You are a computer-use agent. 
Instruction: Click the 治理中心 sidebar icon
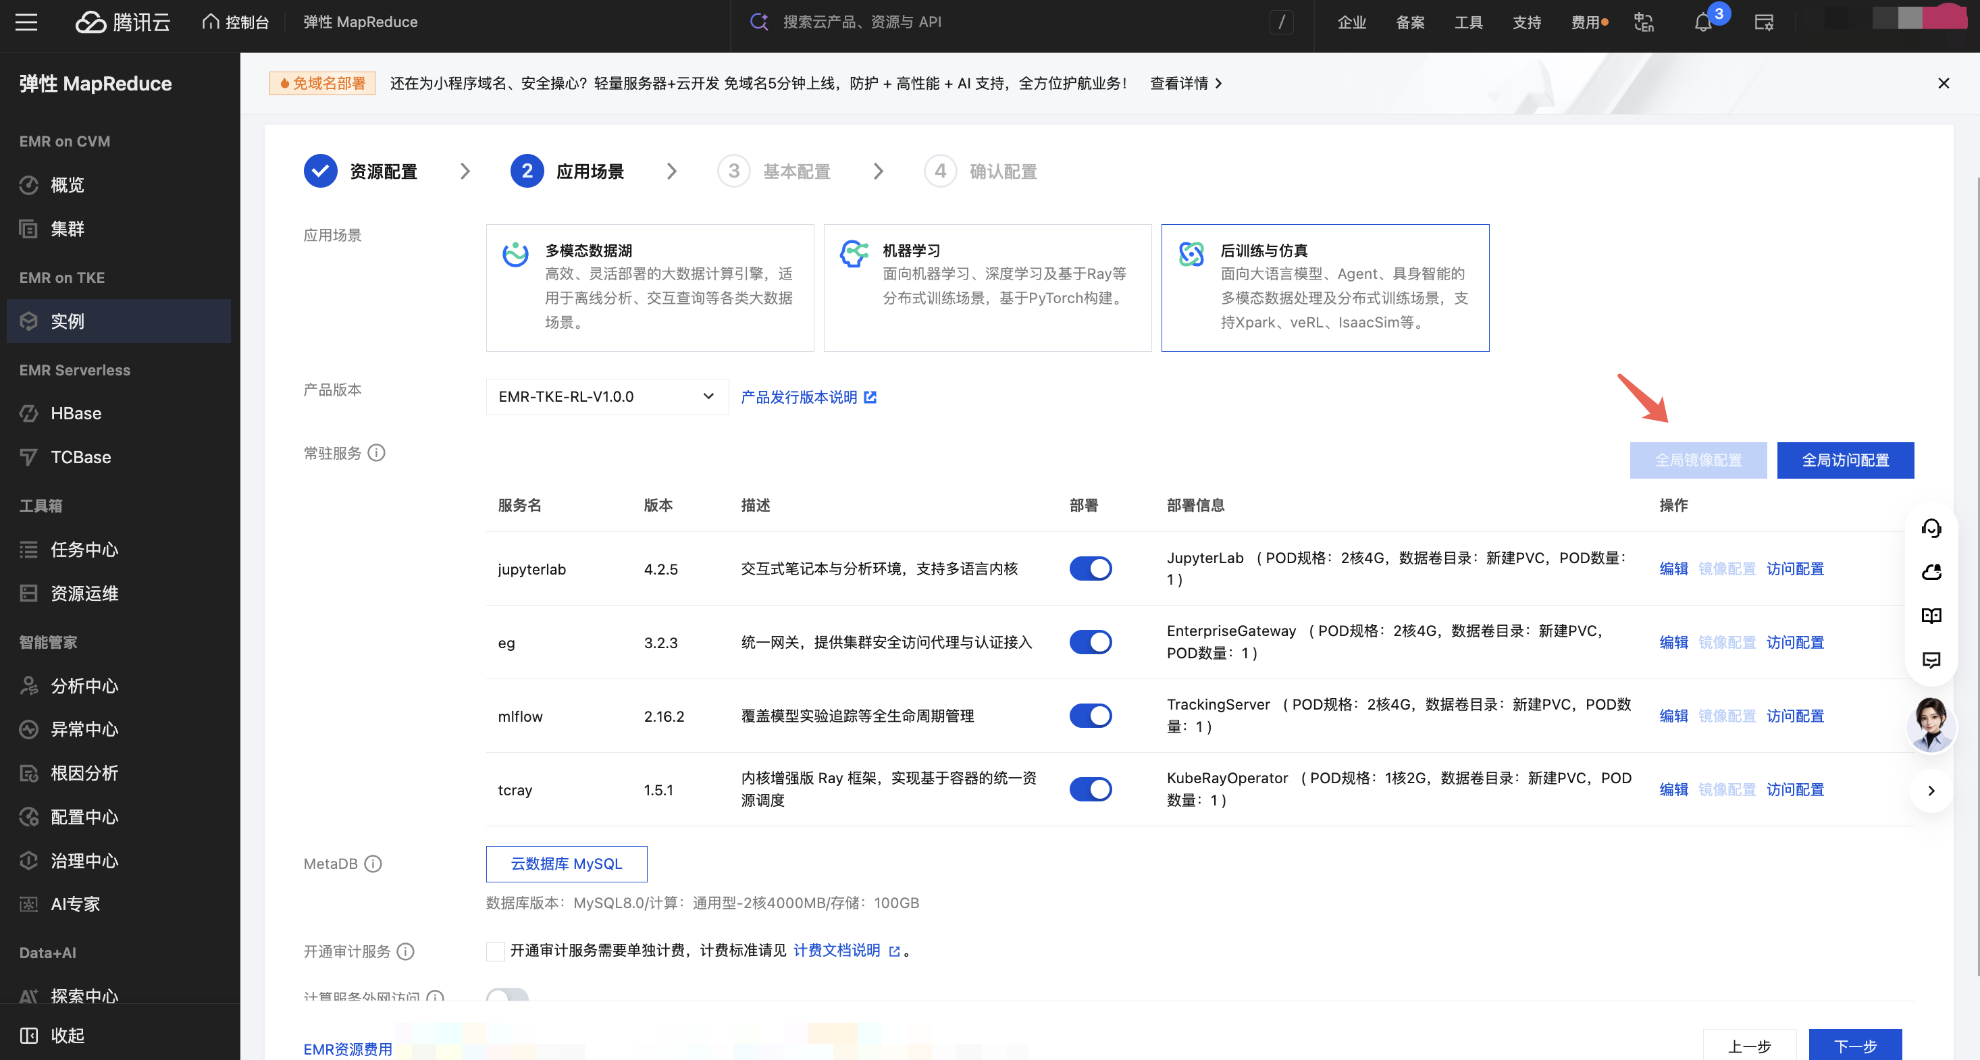(x=28, y=860)
